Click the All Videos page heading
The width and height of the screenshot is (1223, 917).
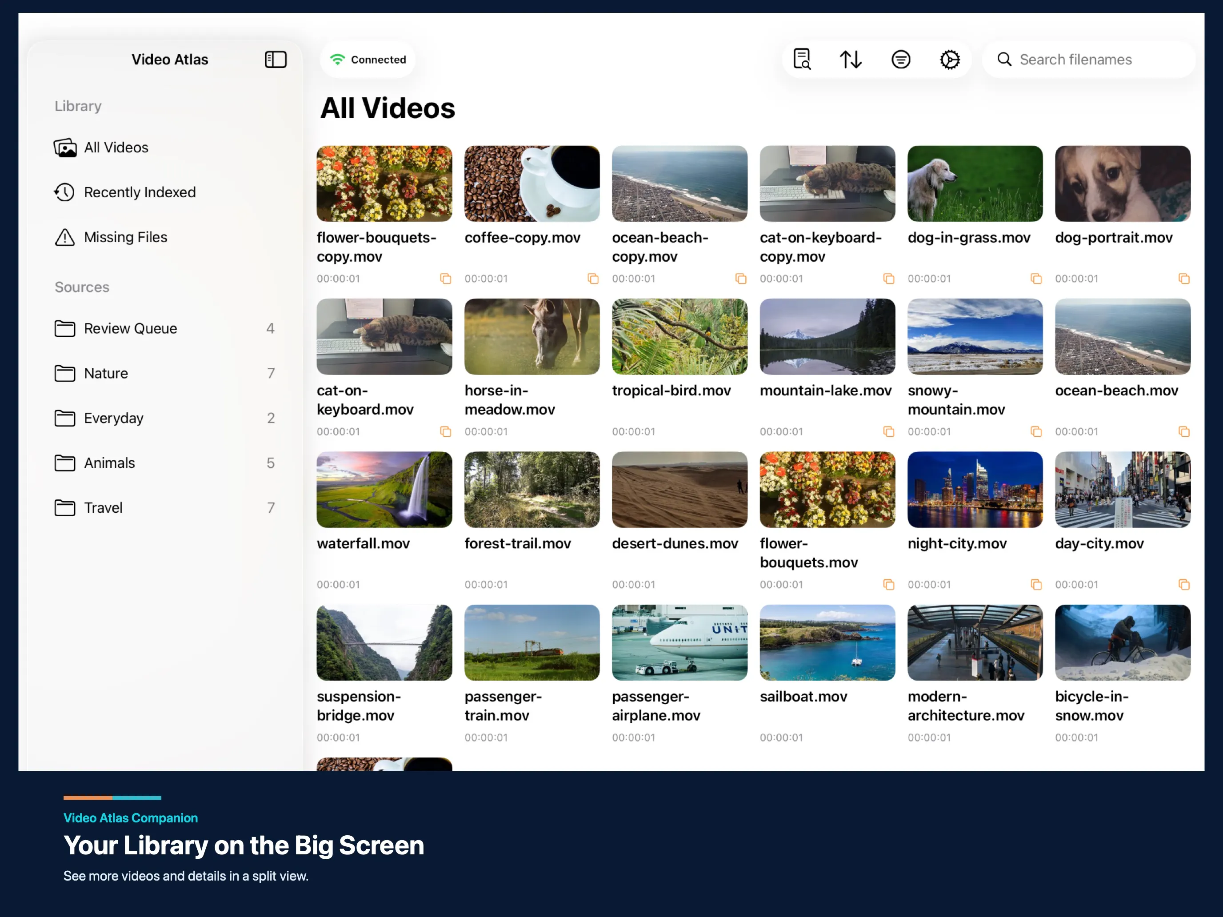coord(388,108)
